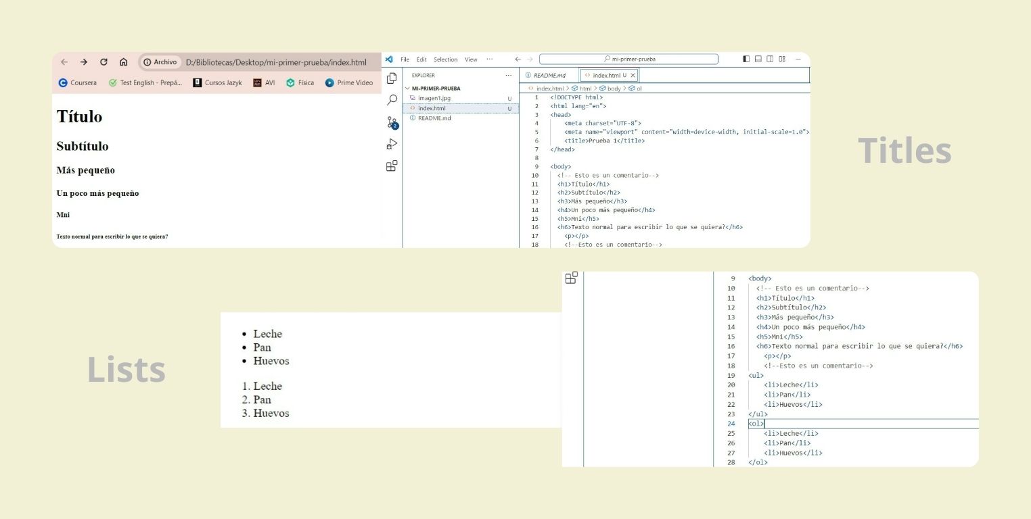Select README.md in the explorer tree

461,118
